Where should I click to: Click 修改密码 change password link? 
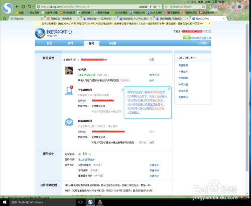(x=154, y=75)
